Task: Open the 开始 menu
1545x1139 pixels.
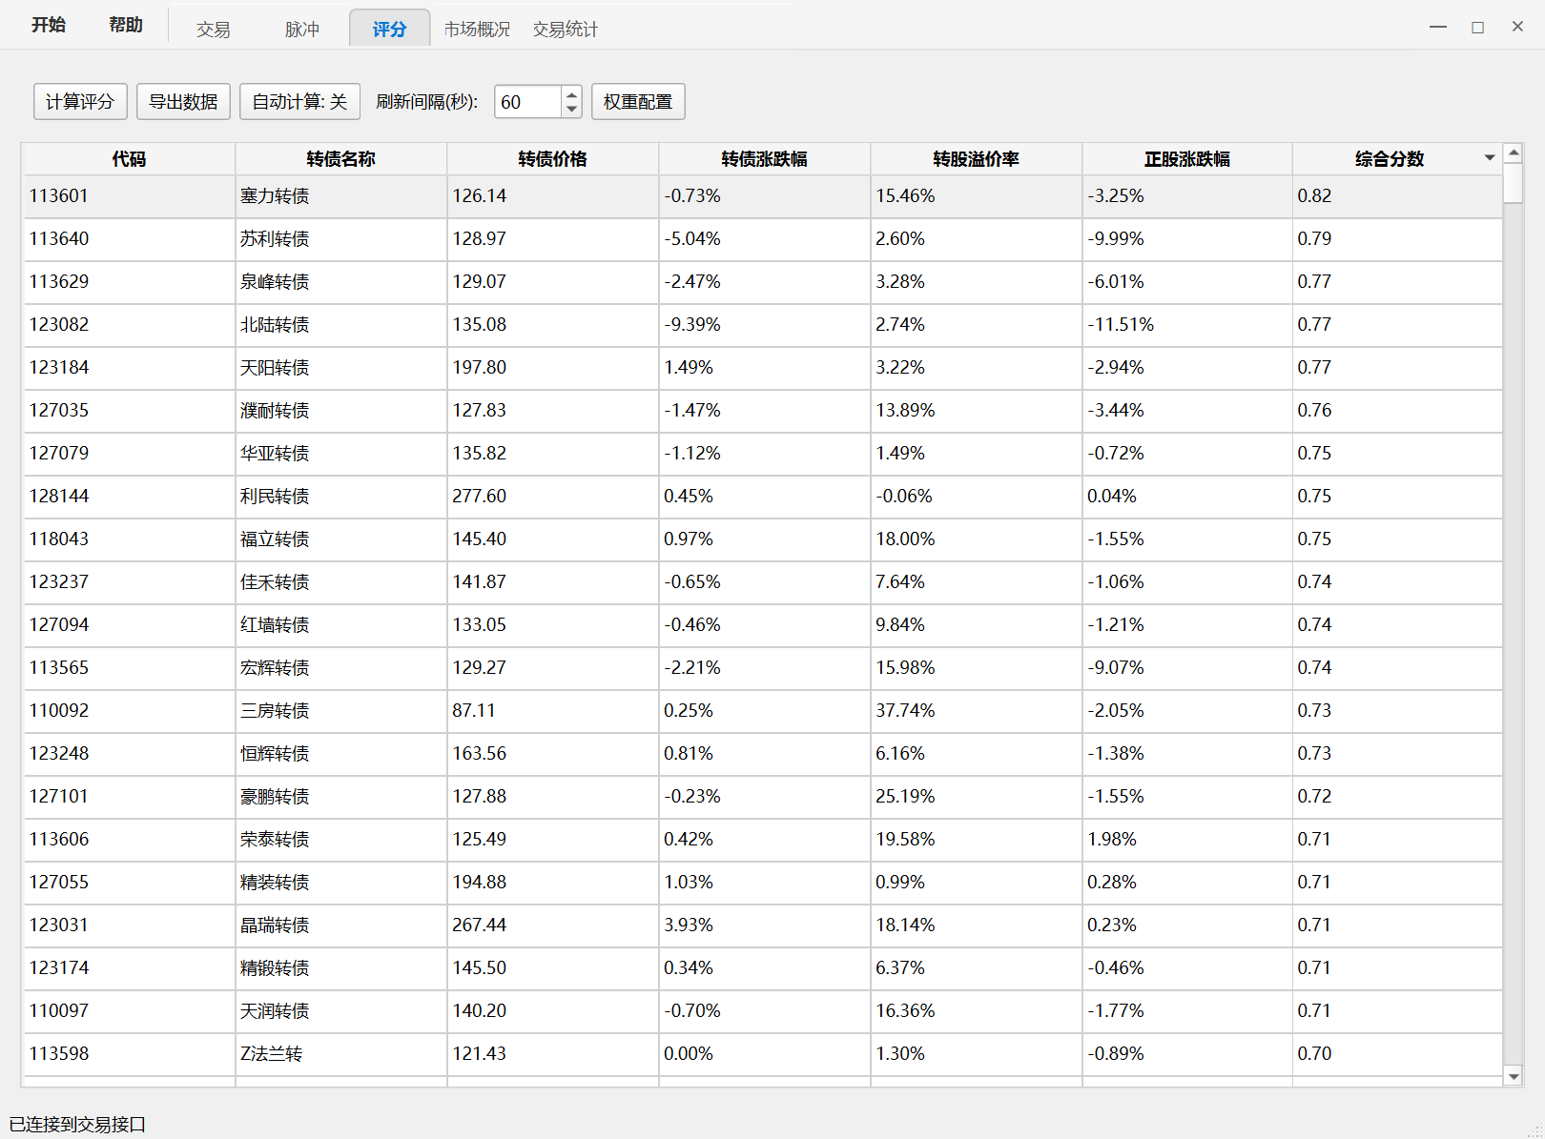Action: 49,25
